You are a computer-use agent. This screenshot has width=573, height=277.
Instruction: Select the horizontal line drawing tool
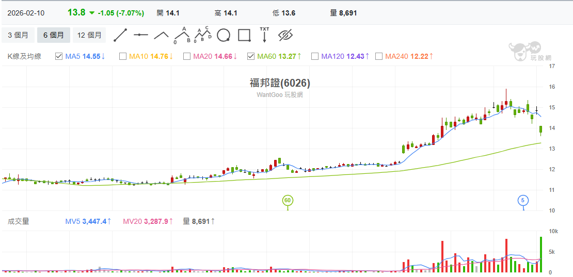pyautogui.click(x=141, y=35)
